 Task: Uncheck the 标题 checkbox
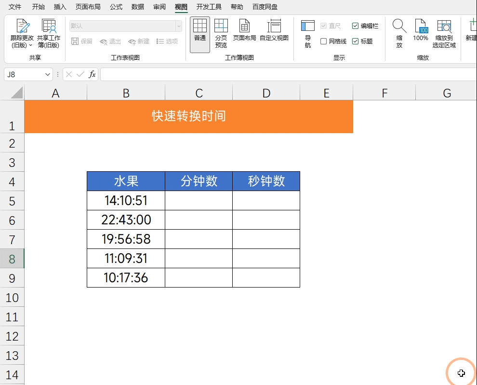point(356,41)
